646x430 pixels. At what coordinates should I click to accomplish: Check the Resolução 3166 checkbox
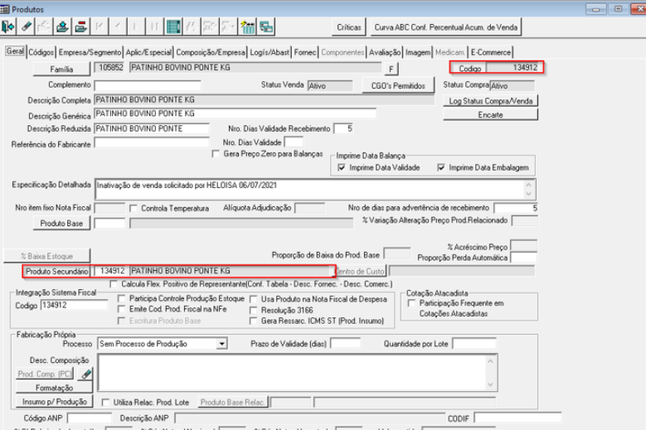(x=254, y=310)
